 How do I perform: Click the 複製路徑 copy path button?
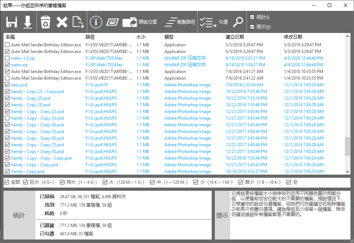(180, 22)
